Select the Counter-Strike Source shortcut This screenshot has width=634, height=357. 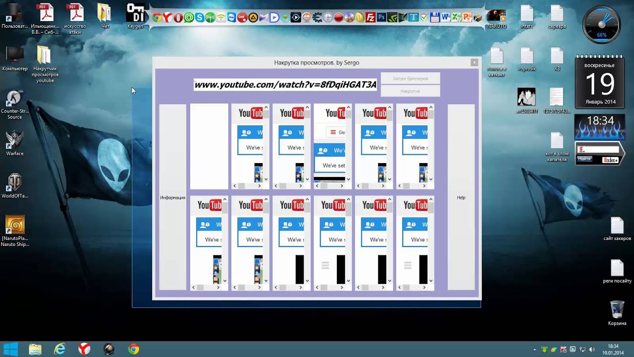coord(14,105)
